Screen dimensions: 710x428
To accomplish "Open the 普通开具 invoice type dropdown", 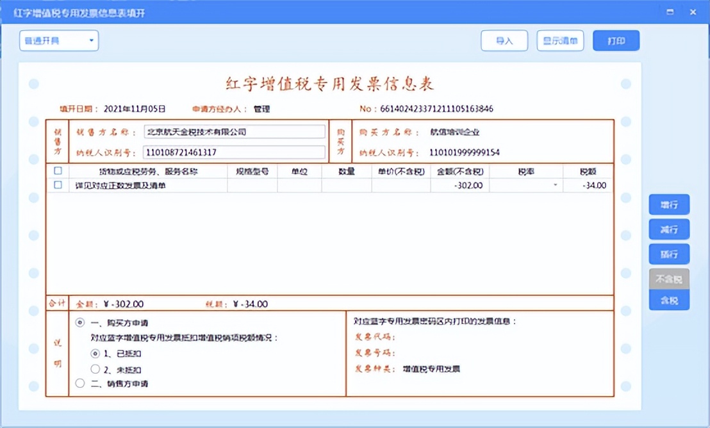I will tap(58, 40).
